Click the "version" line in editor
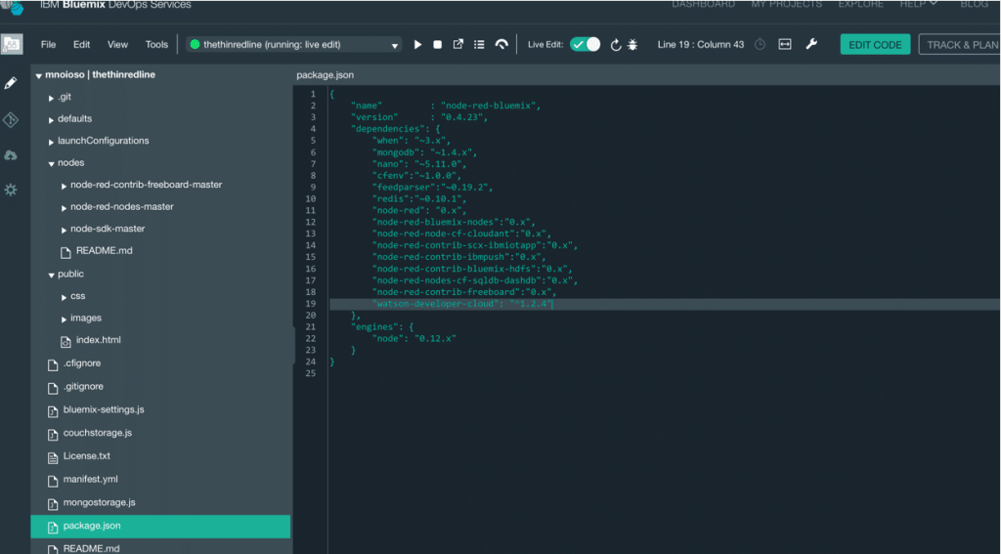Viewport: 1001px width, 554px height. tap(418, 117)
